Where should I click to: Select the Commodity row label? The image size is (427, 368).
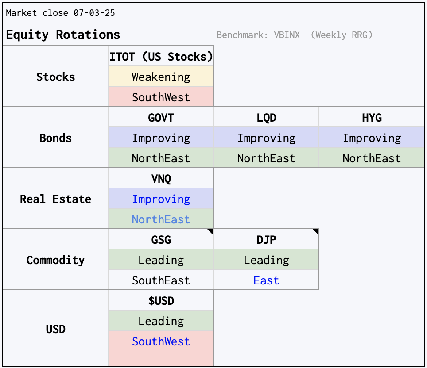tap(55, 260)
